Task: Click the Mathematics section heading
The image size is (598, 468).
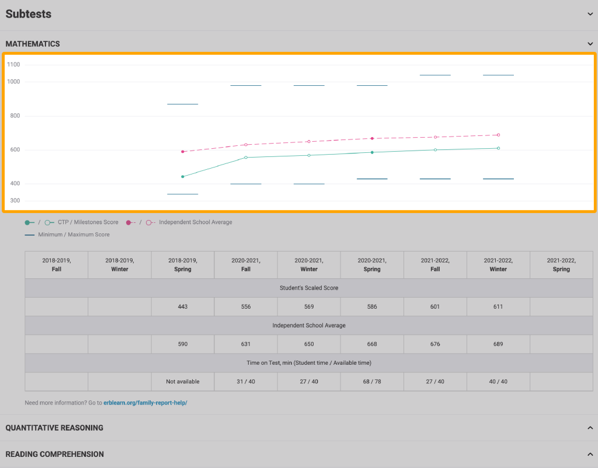Action: click(33, 44)
